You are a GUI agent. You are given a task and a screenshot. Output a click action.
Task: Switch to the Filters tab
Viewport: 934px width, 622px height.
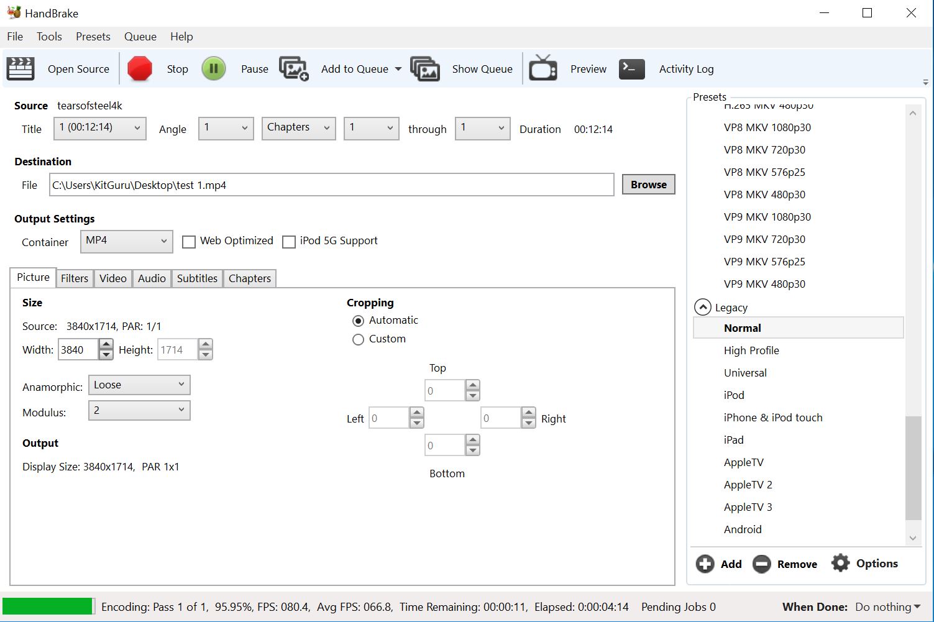75,278
